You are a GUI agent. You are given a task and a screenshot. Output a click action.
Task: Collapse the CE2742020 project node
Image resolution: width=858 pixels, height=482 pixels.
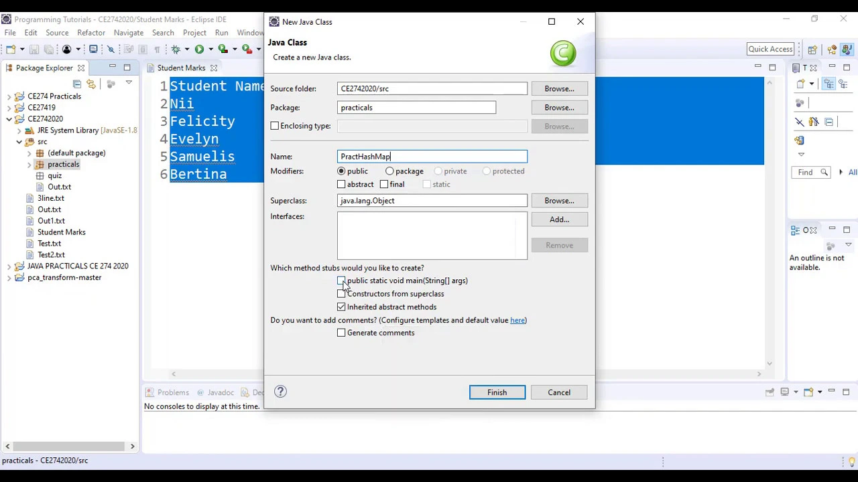[9, 119]
